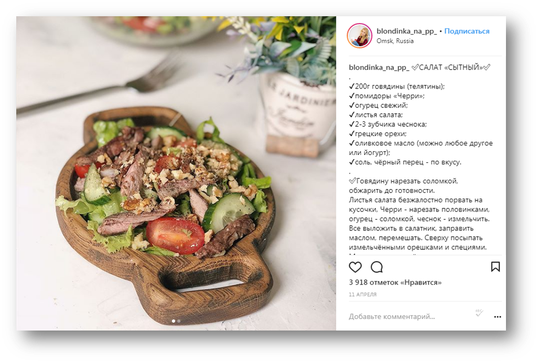Open comments via speech bubble icon

click(377, 267)
